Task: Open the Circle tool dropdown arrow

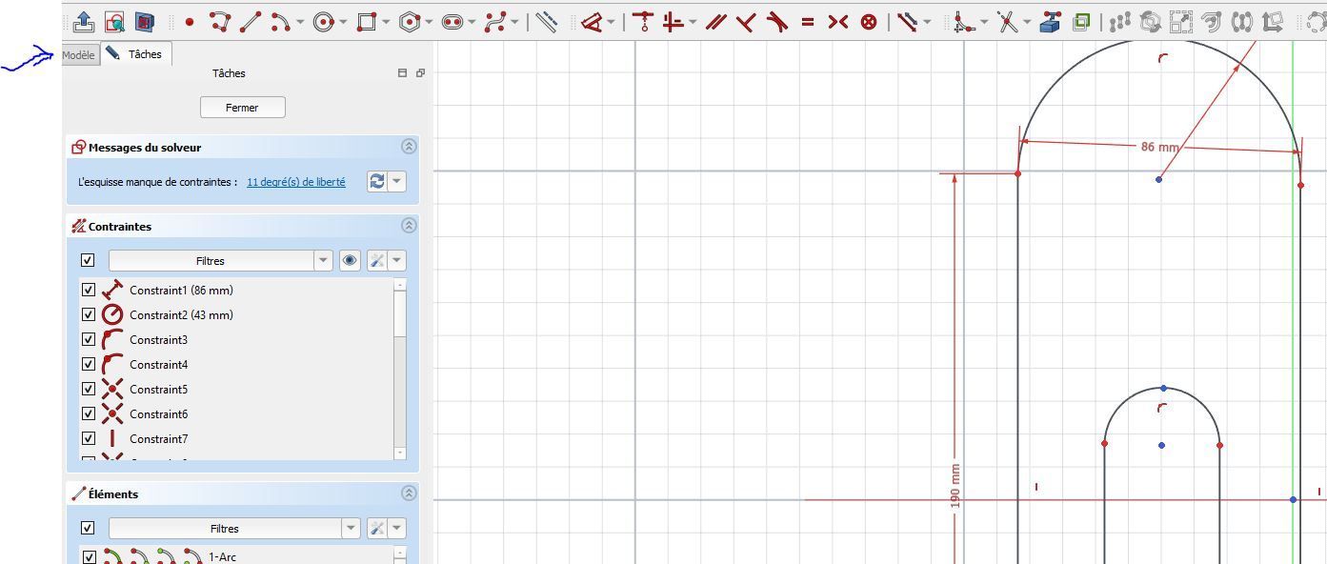Action: click(x=344, y=22)
